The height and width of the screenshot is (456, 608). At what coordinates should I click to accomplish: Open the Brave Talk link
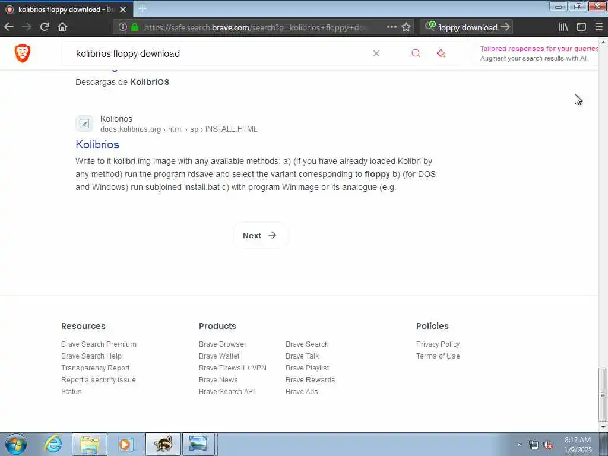click(x=302, y=356)
